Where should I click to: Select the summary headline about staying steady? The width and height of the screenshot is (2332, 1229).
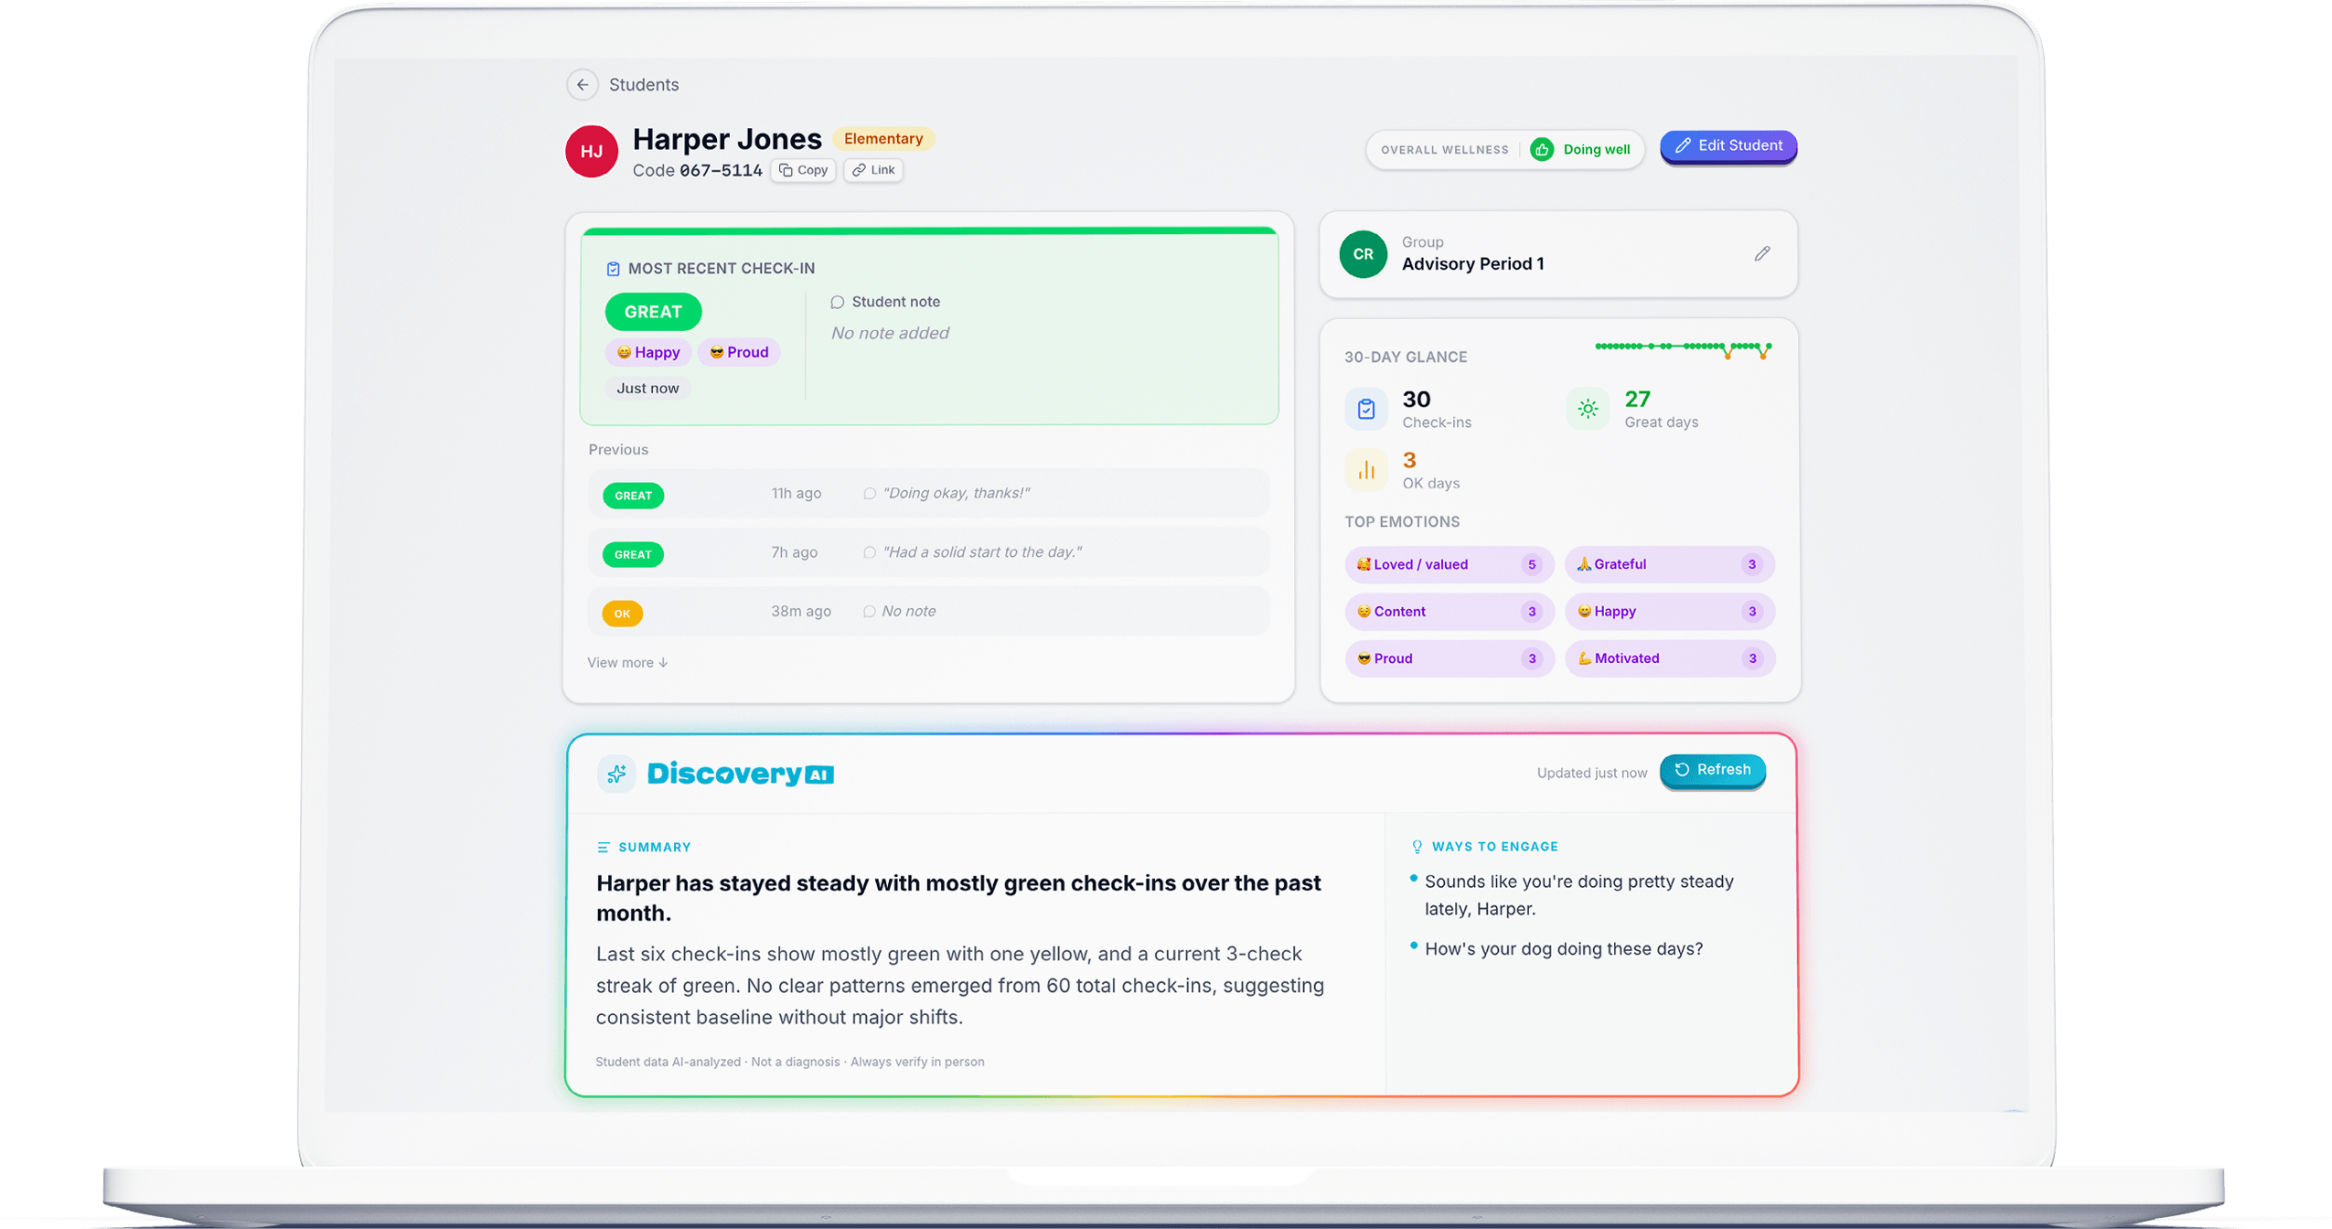(957, 898)
